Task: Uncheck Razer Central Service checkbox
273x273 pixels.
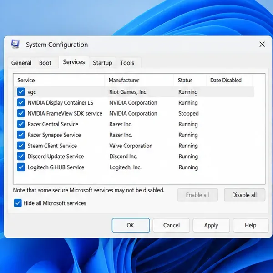Action: pos(21,124)
